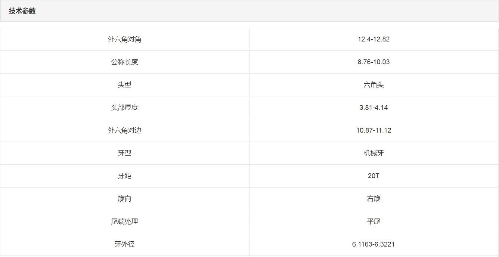Click the 公称长度 parameter label
Viewport: 499px width, 257px height.
tap(124, 62)
